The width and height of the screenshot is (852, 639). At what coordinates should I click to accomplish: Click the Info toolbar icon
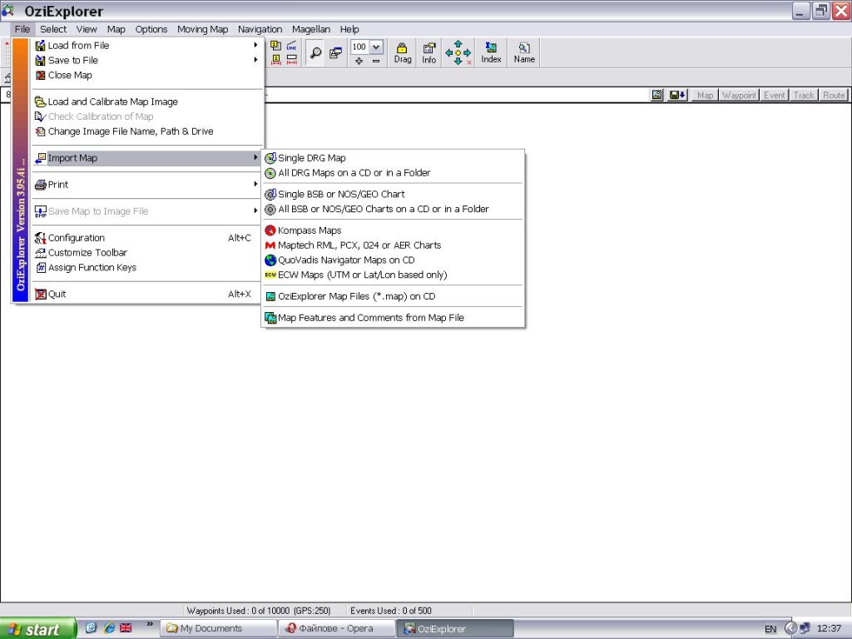[428, 52]
